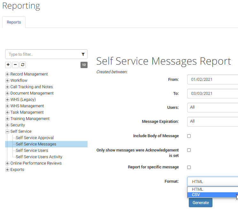Open the Reports tab

pos(14,22)
